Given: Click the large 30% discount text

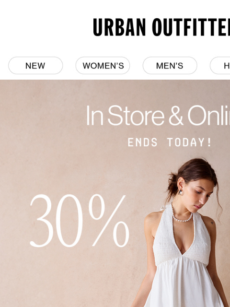Looking at the screenshot, I should [x=80, y=221].
